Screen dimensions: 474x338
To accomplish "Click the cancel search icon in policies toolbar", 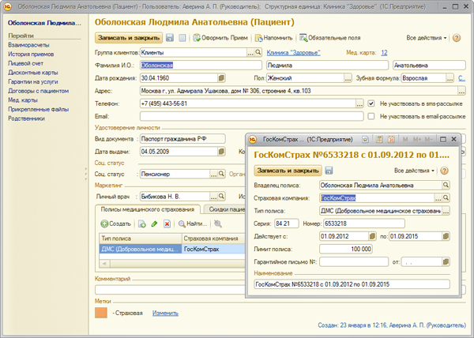I will (x=218, y=223).
